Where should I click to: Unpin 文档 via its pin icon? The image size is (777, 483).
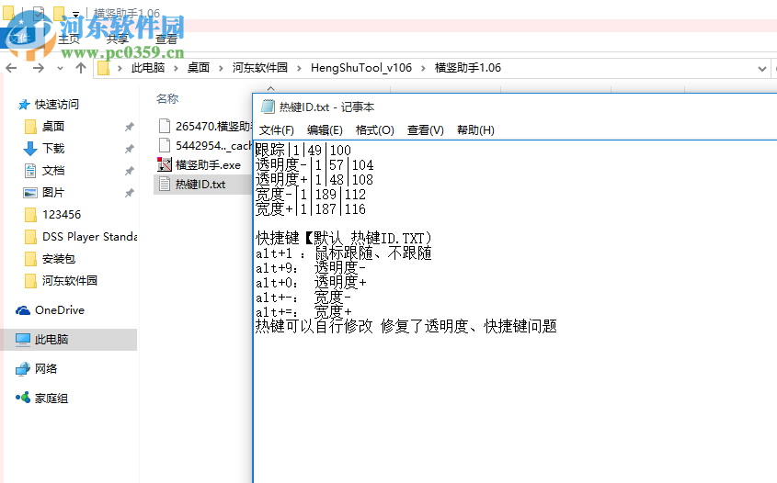coord(130,171)
